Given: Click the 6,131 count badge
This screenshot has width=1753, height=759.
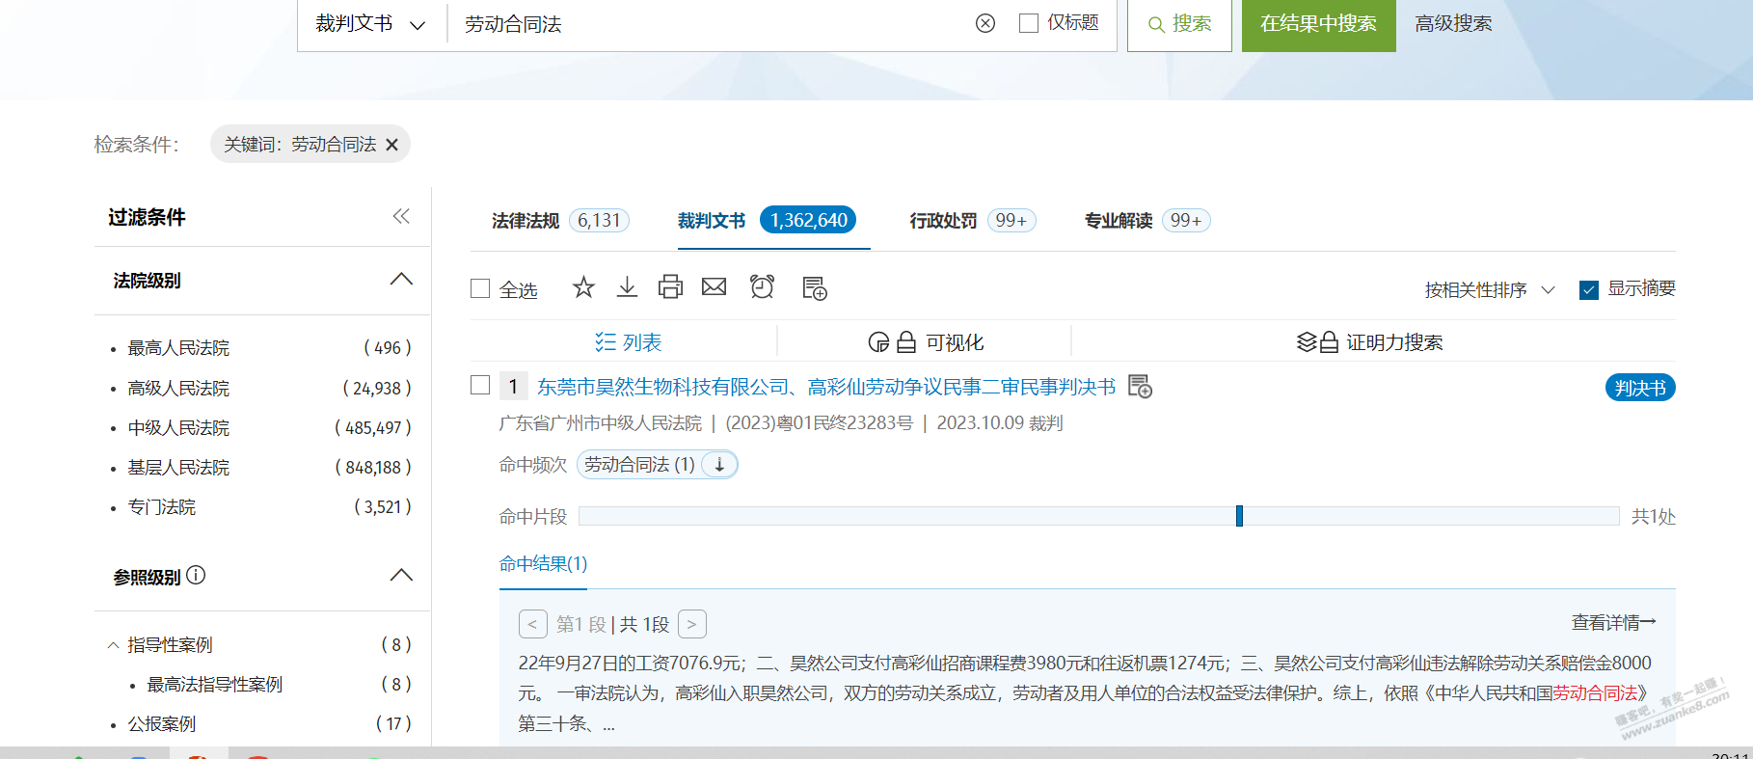Looking at the screenshot, I should point(599,221).
